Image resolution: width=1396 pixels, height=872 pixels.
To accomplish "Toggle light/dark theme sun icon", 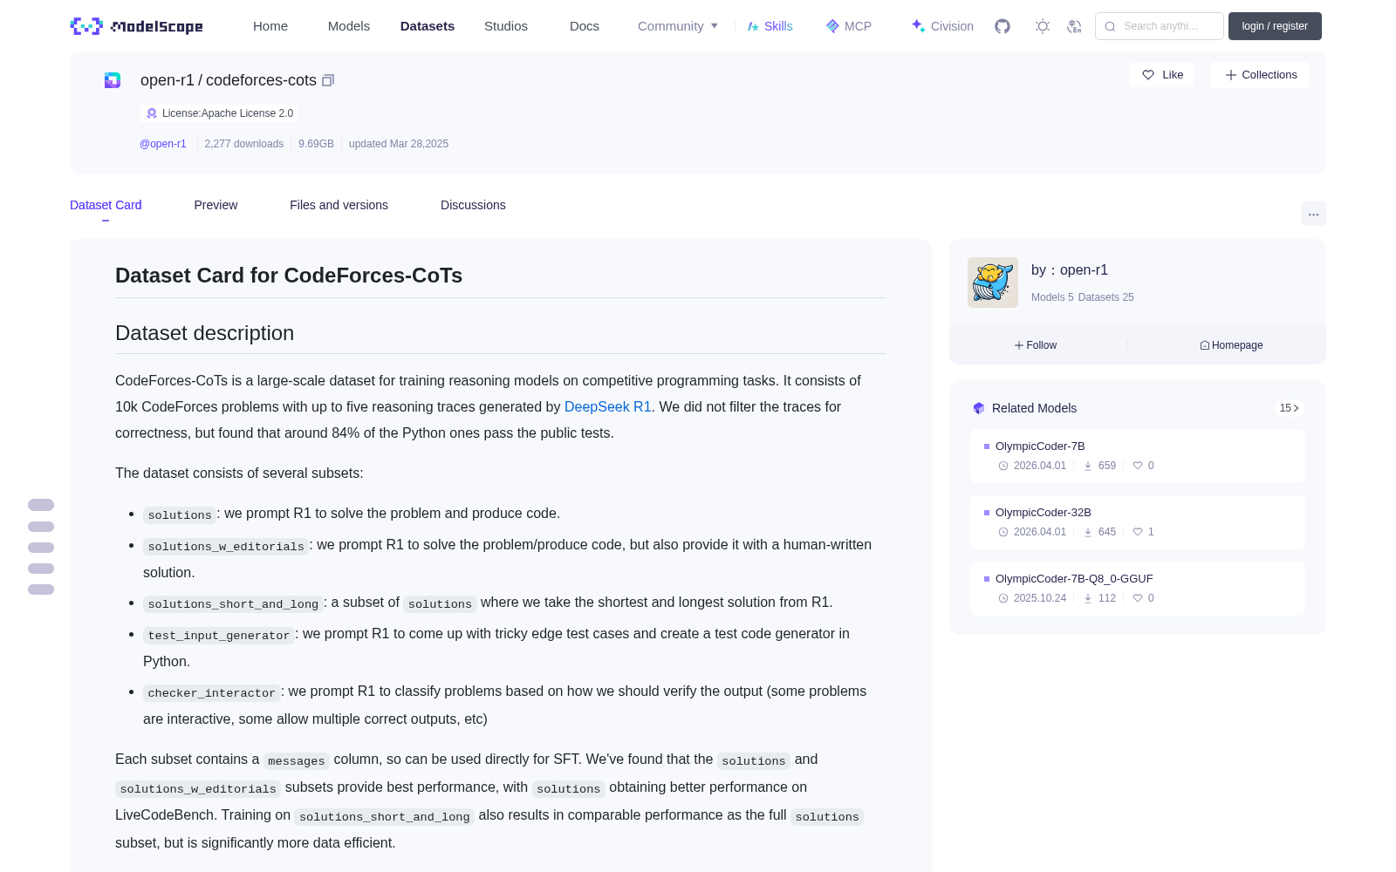I will pyautogui.click(x=1043, y=26).
